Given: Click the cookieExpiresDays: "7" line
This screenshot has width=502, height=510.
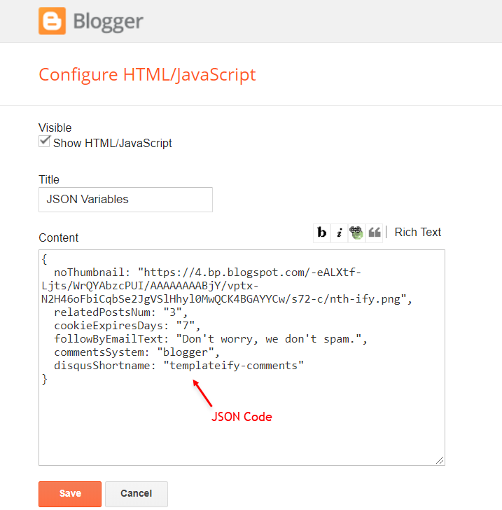Looking at the screenshot, I should tap(127, 326).
